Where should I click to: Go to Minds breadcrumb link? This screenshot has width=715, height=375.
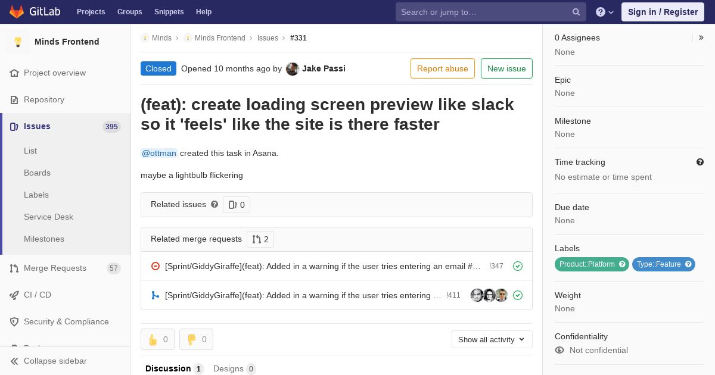click(161, 38)
